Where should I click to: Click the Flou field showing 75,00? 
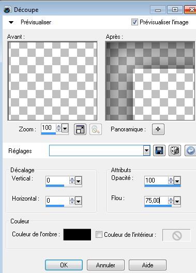[156, 201]
